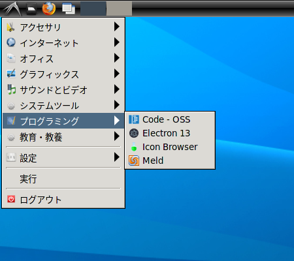Select the highlighted プログラミング menu entry
The height and width of the screenshot is (261, 294).
click(x=63, y=121)
